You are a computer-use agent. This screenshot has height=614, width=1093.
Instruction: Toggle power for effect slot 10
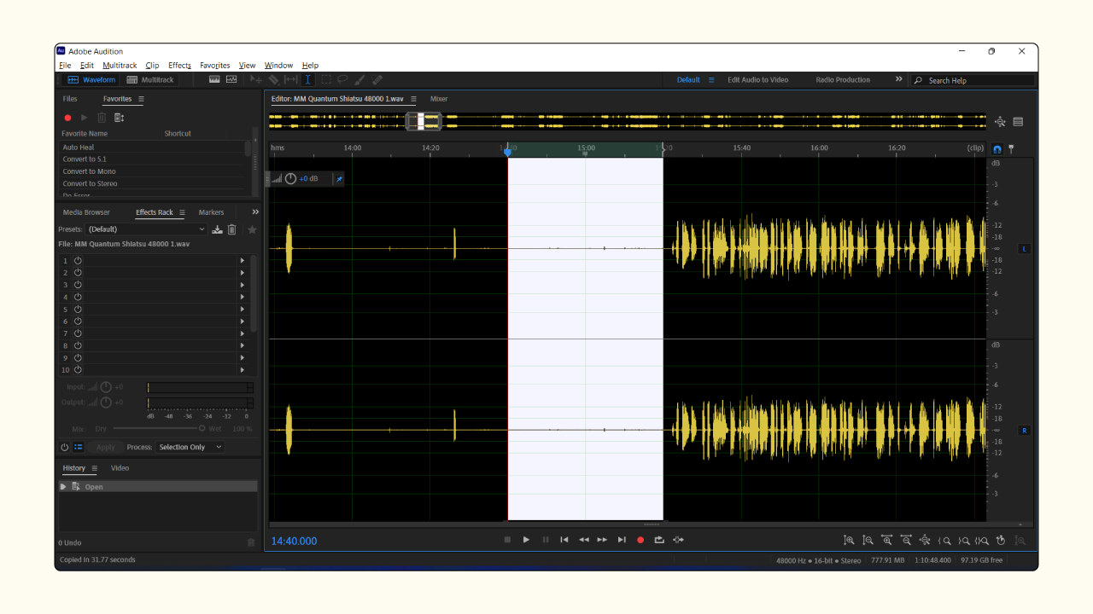coord(78,370)
